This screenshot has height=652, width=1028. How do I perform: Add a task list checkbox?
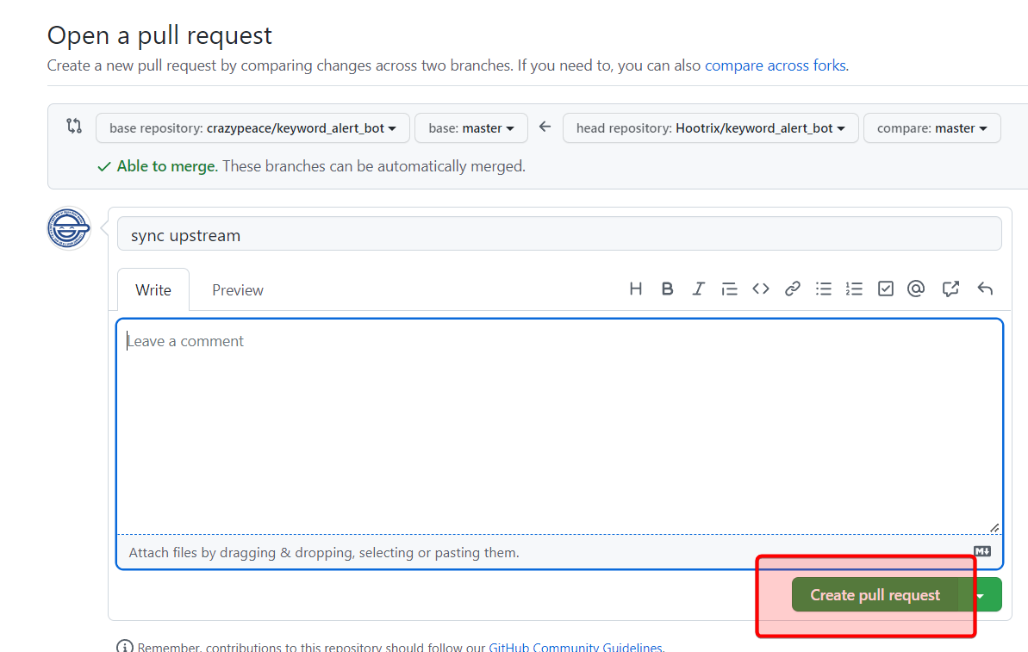pos(885,289)
